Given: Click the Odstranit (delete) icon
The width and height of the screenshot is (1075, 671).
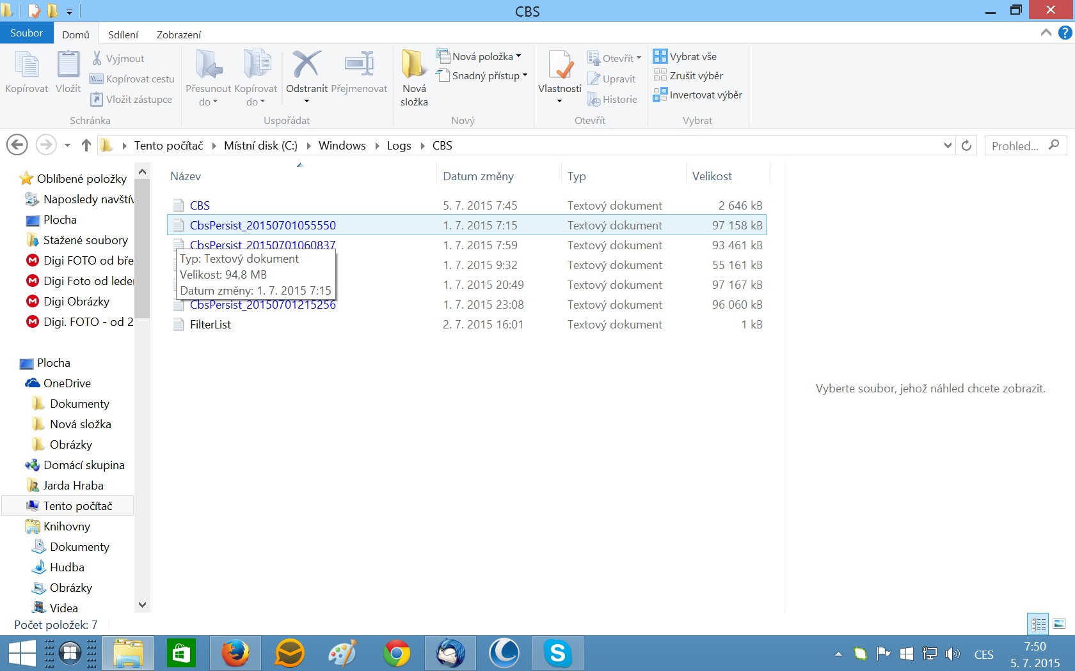Looking at the screenshot, I should tap(306, 65).
